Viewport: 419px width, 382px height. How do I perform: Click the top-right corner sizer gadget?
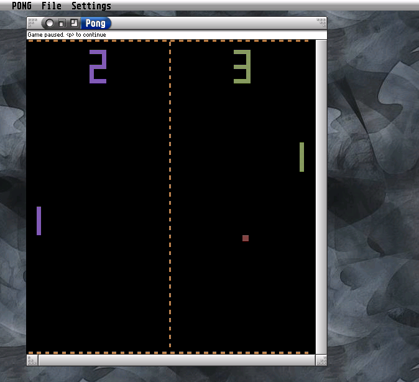[x=321, y=22]
